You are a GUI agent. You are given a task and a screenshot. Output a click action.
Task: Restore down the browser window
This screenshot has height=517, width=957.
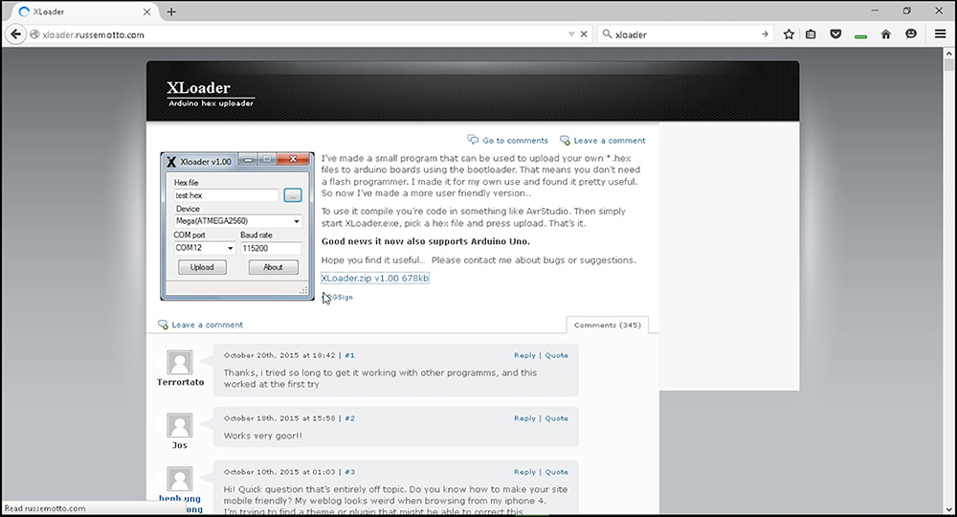907,11
